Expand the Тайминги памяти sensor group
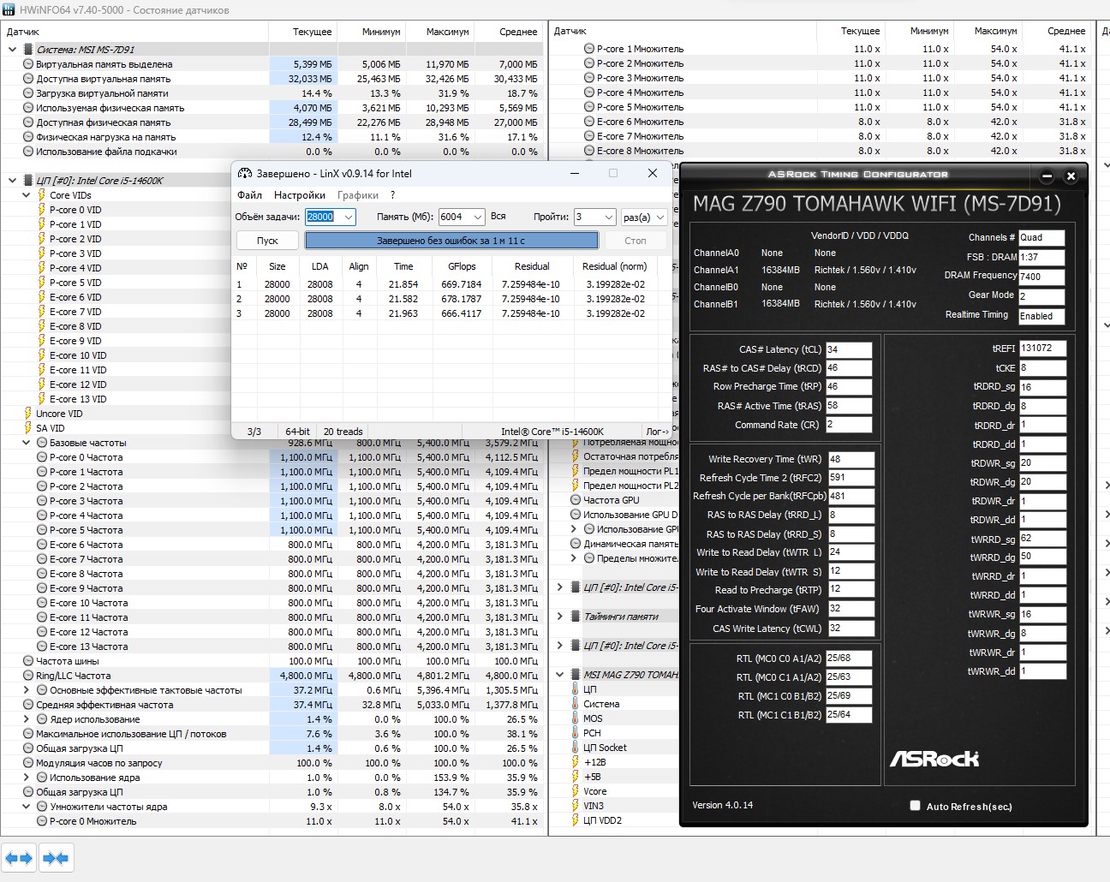 pyautogui.click(x=559, y=617)
